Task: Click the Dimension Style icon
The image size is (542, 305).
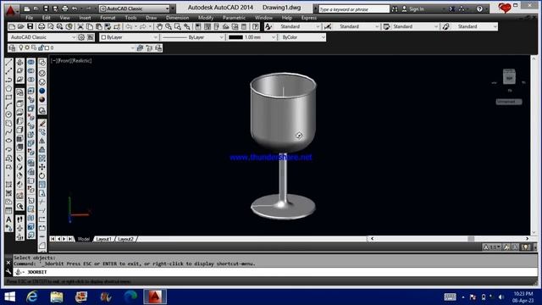Action: pyautogui.click(x=328, y=26)
